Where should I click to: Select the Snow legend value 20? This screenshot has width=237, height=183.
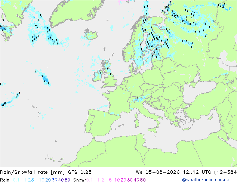pos(123,180)
